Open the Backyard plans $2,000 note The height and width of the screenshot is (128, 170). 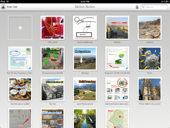point(52,59)
